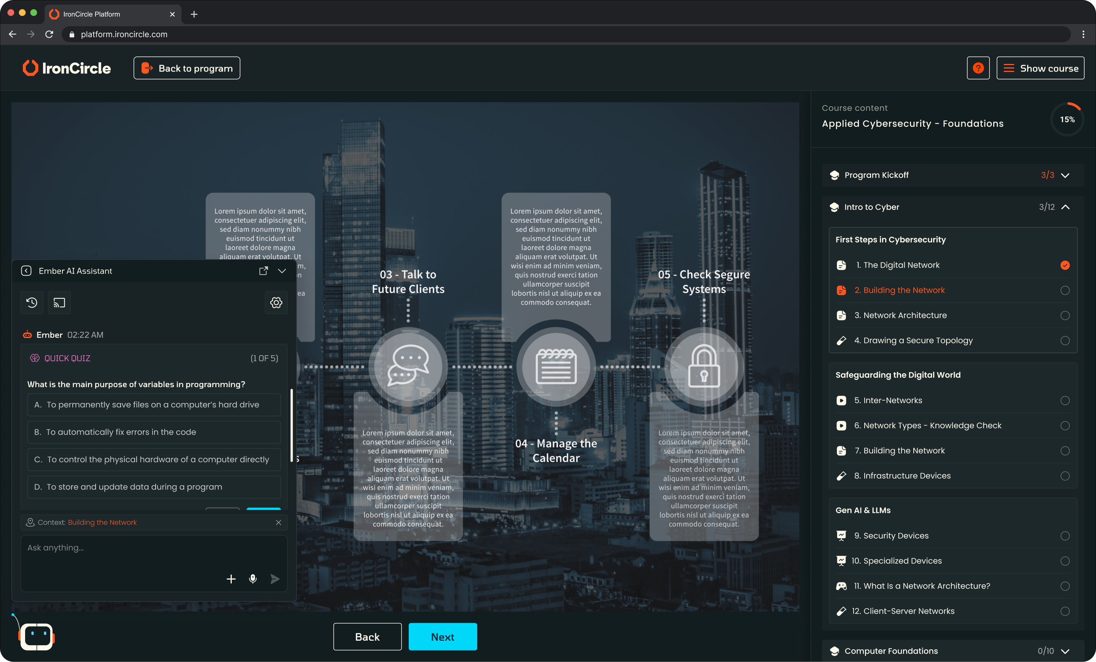1096x662 pixels.
Task: Open the orange help question mark icon
Action: point(978,68)
